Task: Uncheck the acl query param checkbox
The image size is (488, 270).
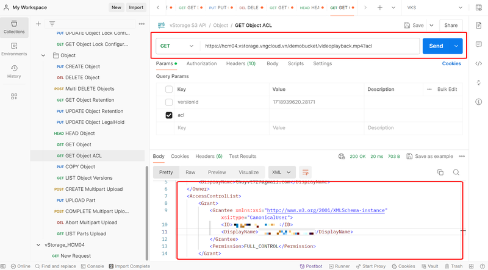Action: tap(169, 115)
